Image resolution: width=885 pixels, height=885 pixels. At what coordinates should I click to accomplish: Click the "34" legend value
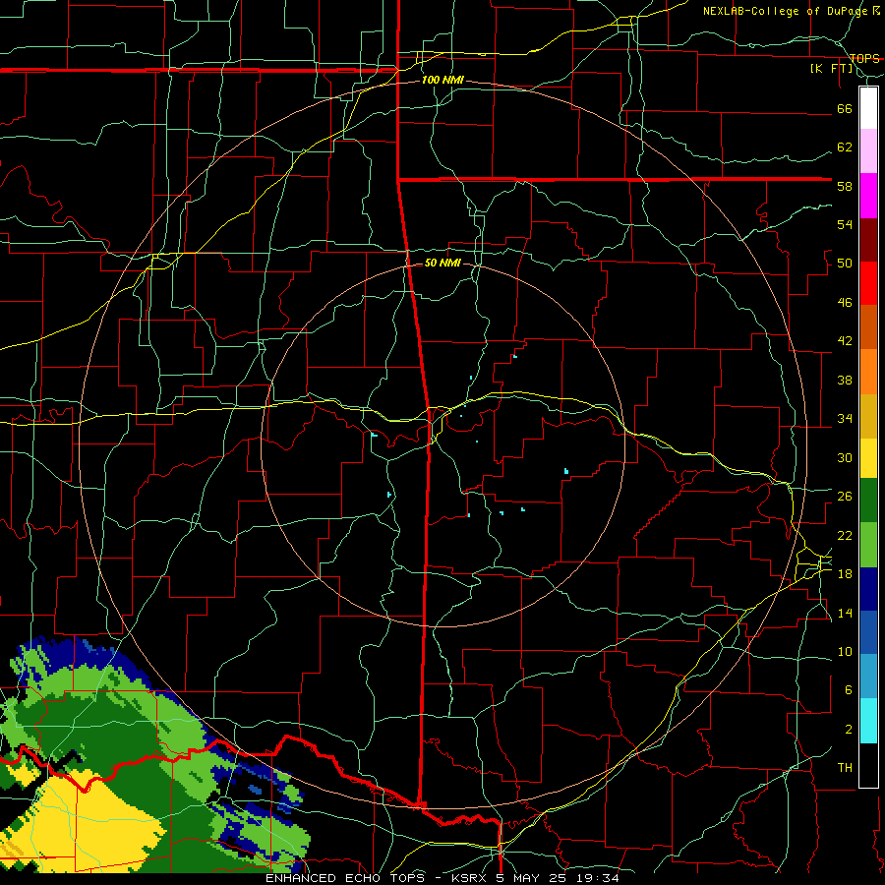(845, 419)
